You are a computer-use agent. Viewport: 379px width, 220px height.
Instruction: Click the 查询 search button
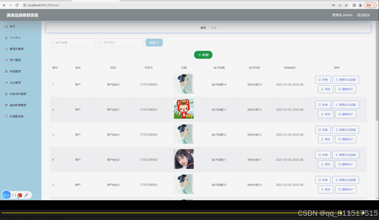(154, 42)
